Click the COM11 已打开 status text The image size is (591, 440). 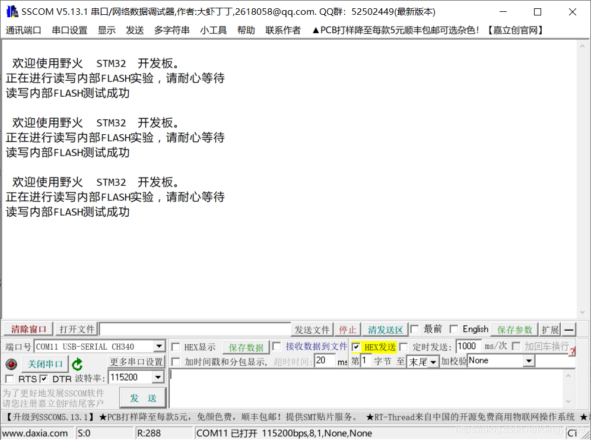(x=284, y=433)
